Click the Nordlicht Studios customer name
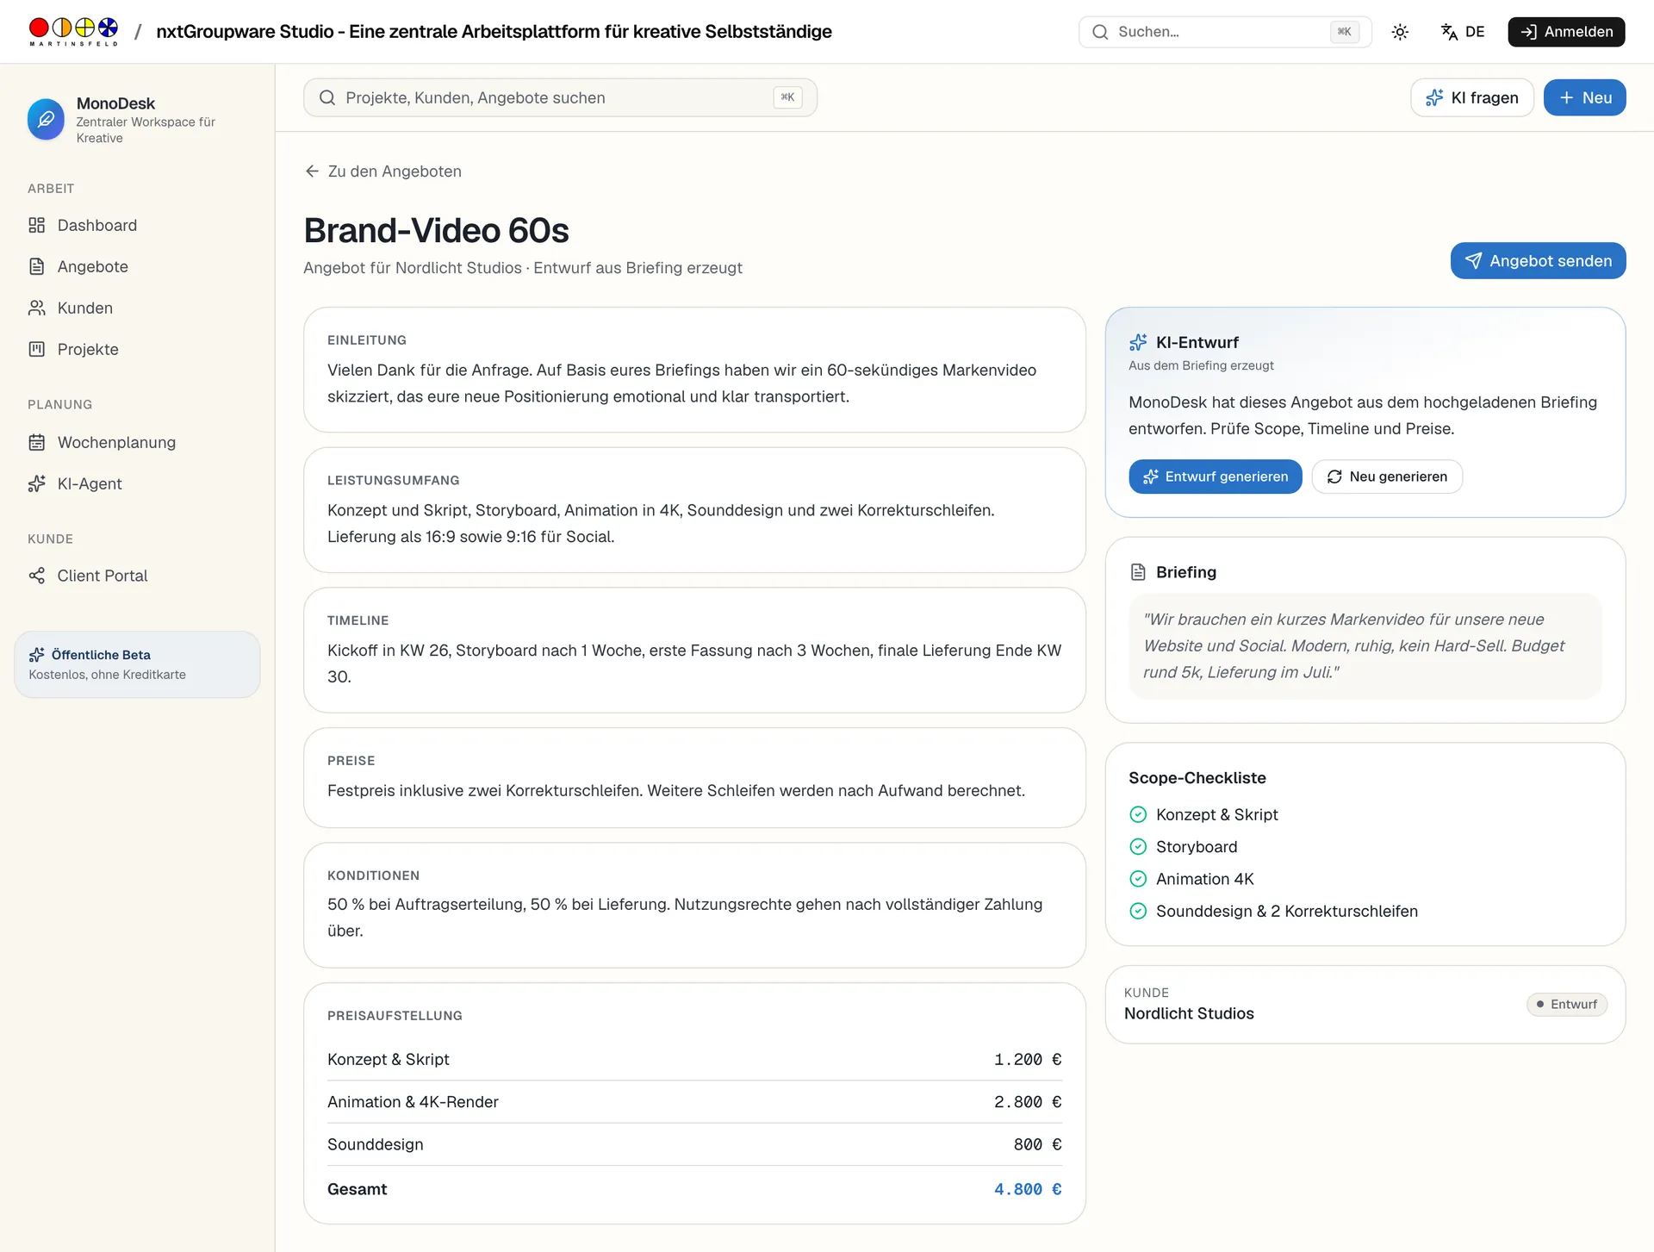 pos(1189,1014)
